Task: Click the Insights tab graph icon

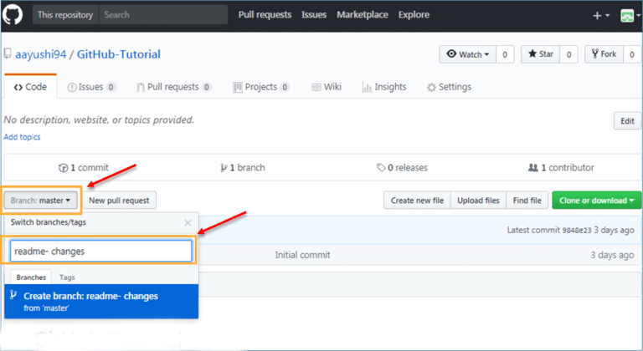Action: click(x=367, y=87)
